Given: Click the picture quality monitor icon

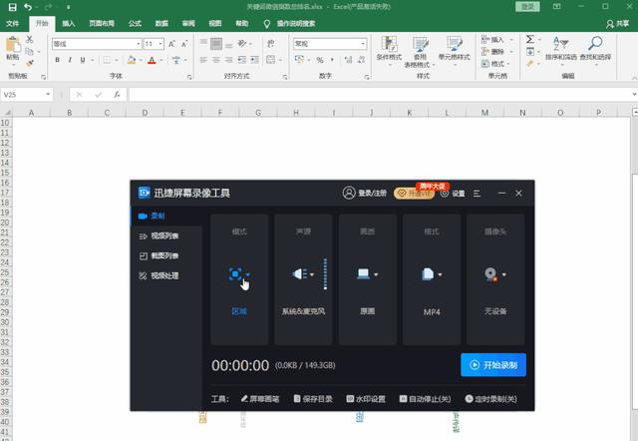Looking at the screenshot, I should click(363, 274).
